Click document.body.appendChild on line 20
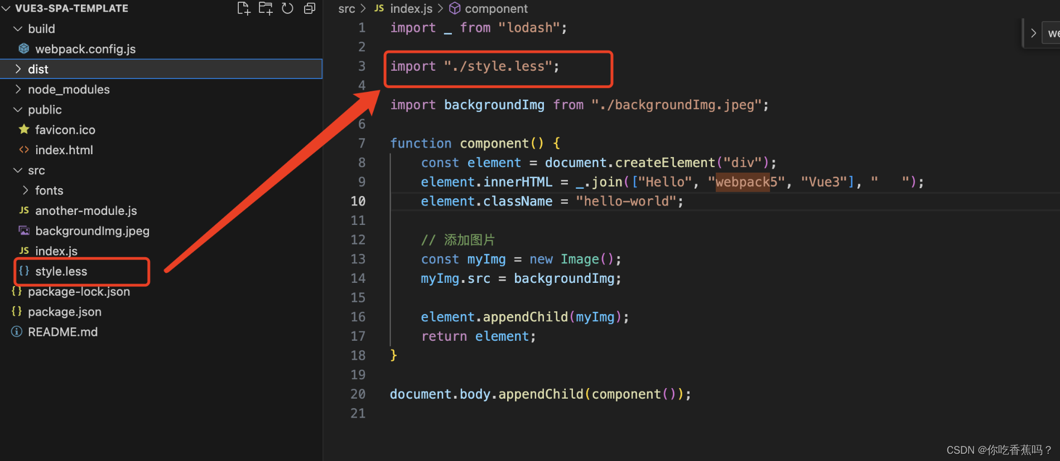 (x=486, y=394)
